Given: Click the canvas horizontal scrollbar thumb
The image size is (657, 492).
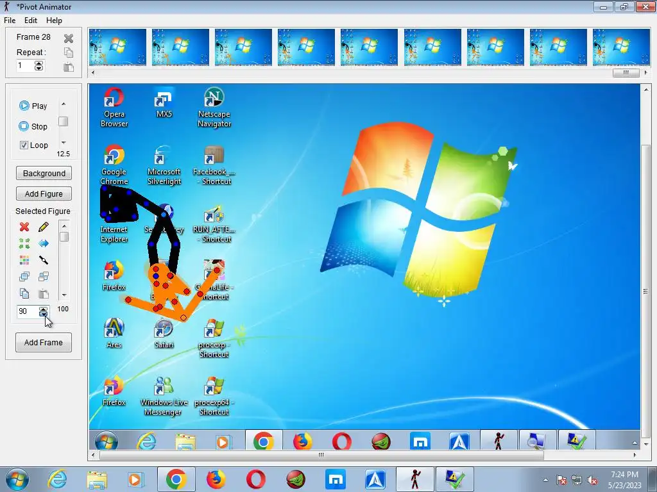Looking at the screenshot, I should point(321,455).
